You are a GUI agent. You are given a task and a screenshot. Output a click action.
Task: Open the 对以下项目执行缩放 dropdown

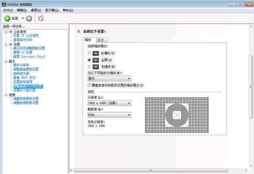(109, 79)
